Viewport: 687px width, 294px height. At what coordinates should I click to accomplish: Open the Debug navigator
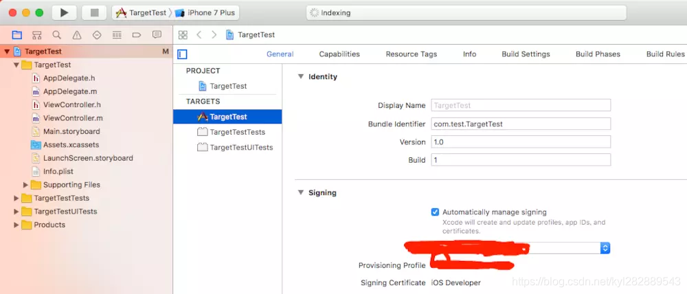click(x=117, y=35)
